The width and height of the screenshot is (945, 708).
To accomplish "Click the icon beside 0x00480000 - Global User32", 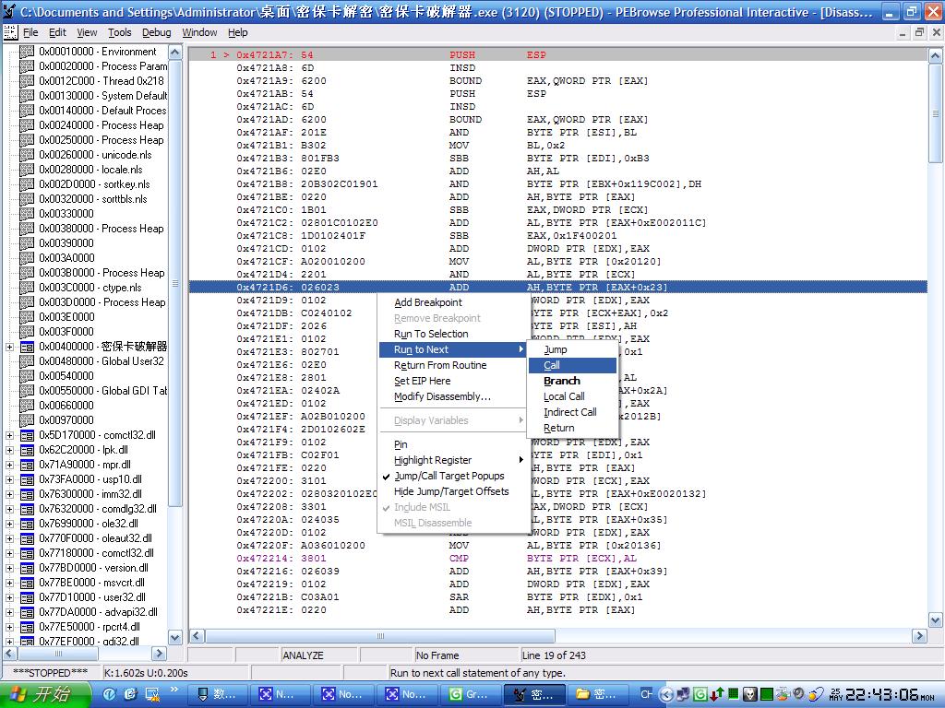I will (x=27, y=361).
